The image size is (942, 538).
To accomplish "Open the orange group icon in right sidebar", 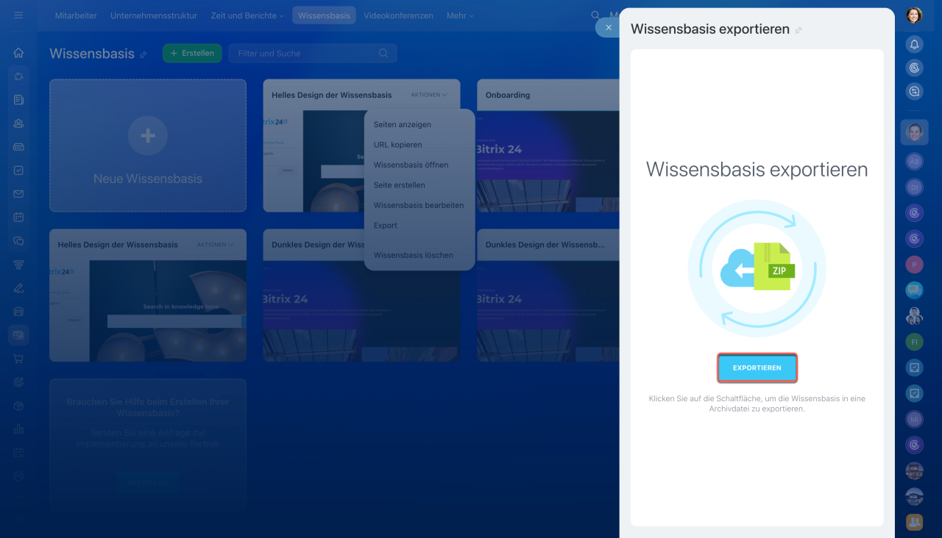I will click(914, 522).
